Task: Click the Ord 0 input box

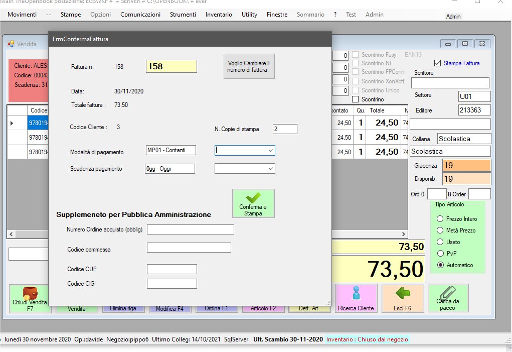Action: 437,194
